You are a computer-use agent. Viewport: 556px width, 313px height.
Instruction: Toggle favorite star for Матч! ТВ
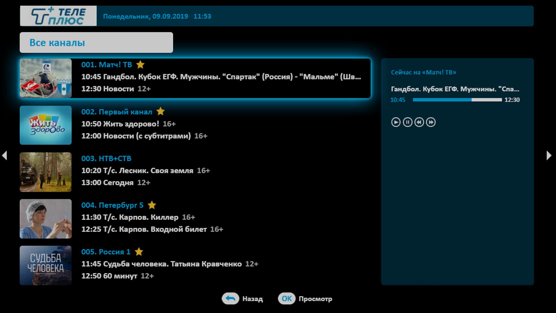(140, 64)
